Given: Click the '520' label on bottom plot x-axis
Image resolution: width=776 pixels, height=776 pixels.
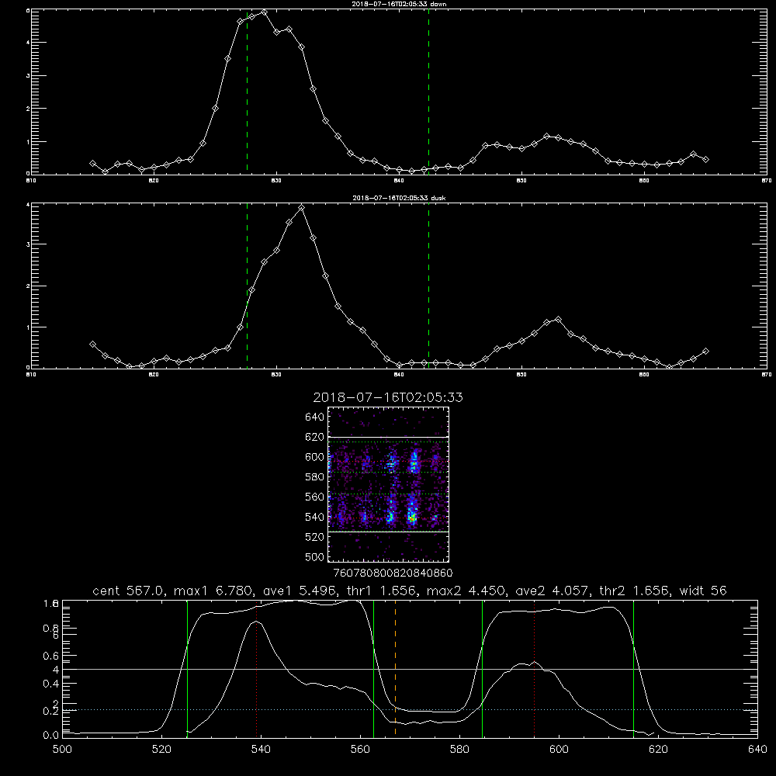Looking at the screenshot, I should click(x=161, y=749).
